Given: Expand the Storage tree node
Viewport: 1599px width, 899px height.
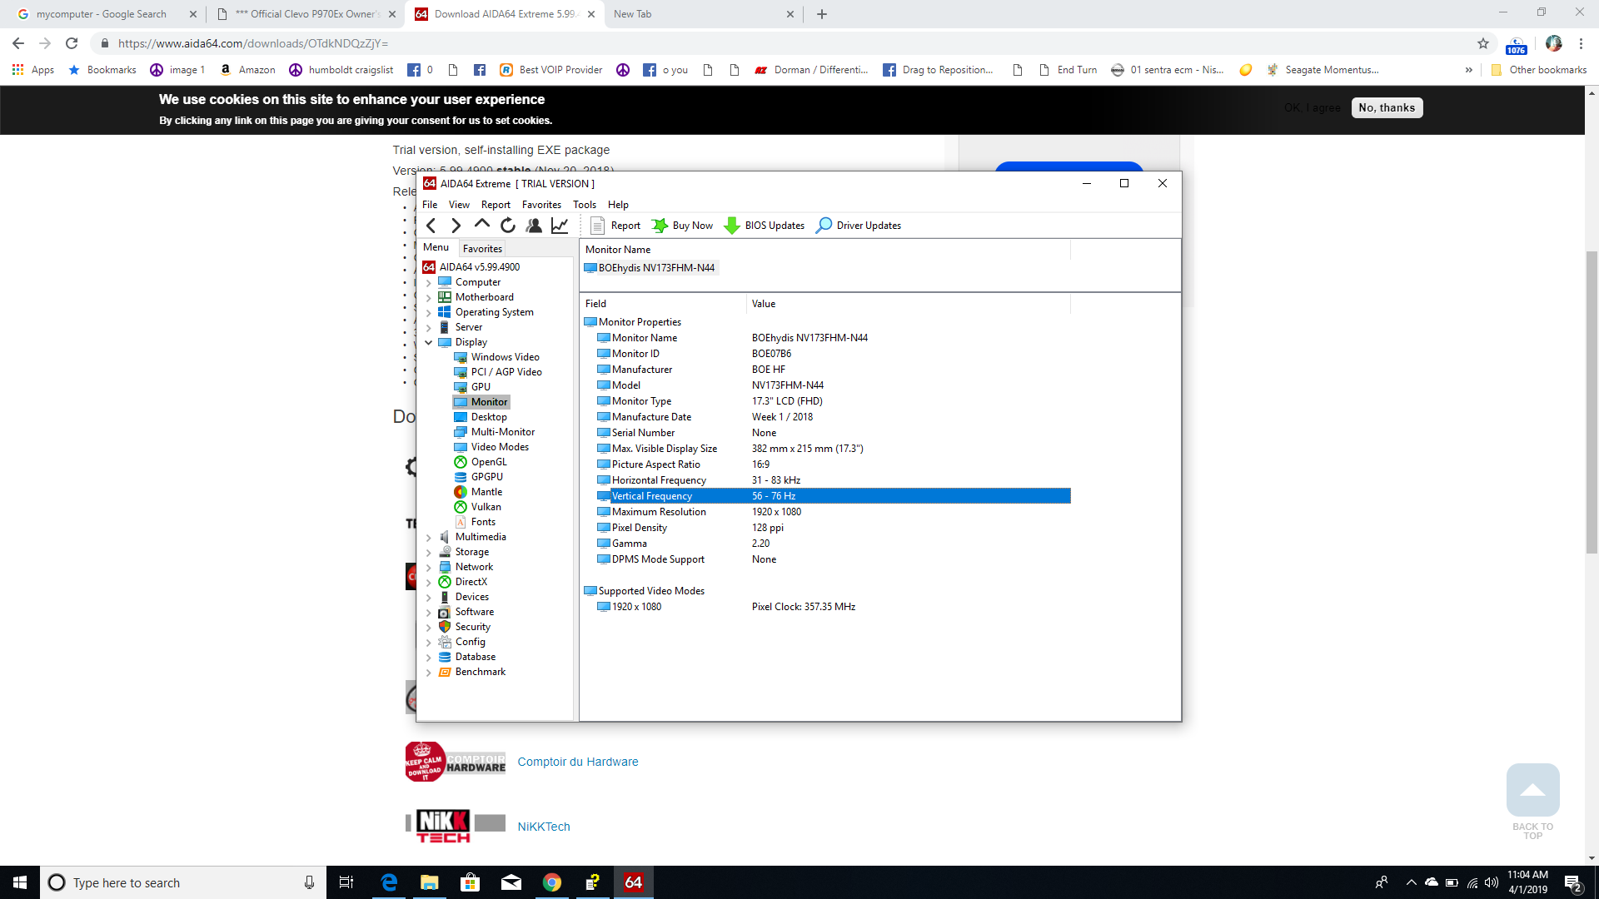Looking at the screenshot, I should [429, 553].
